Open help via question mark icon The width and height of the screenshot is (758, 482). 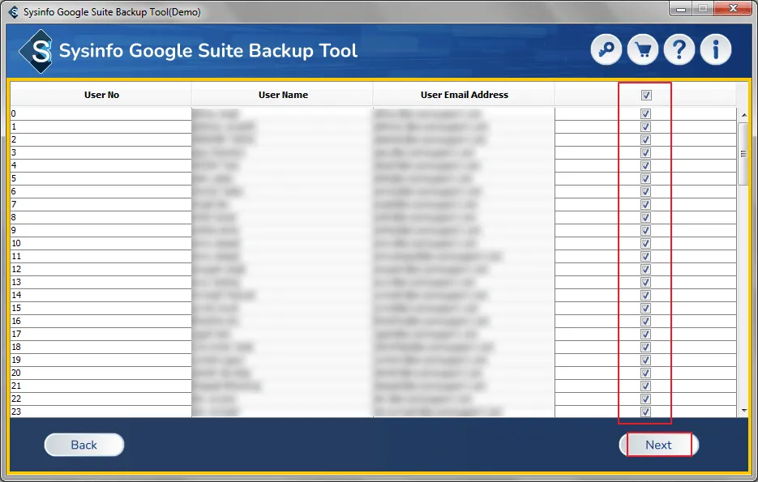click(x=679, y=50)
